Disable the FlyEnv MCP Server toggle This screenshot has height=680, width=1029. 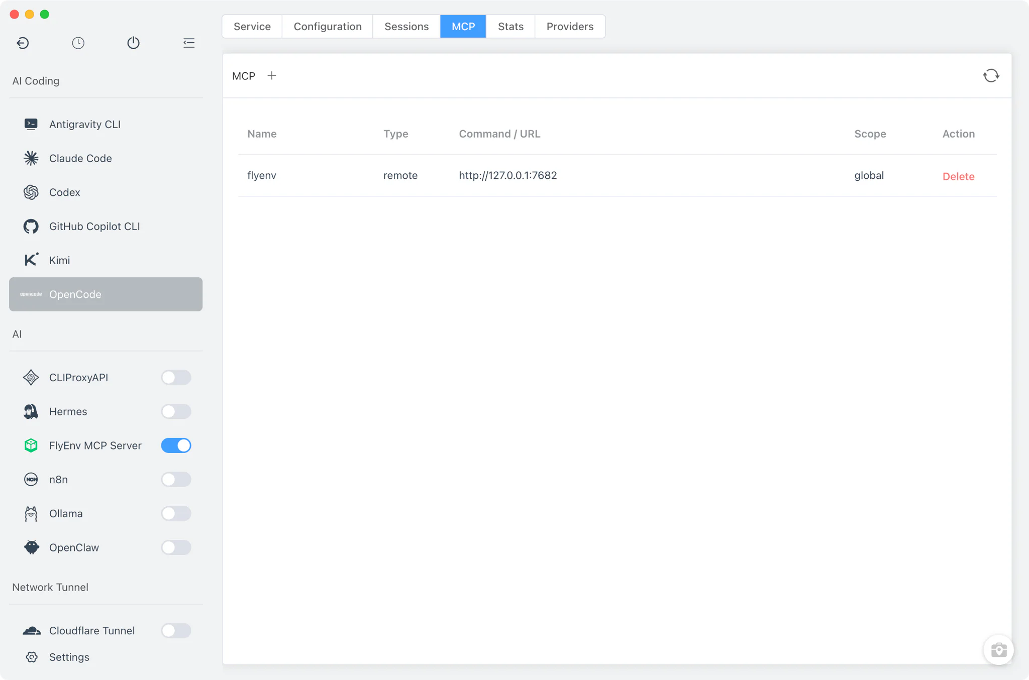[x=176, y=445]
